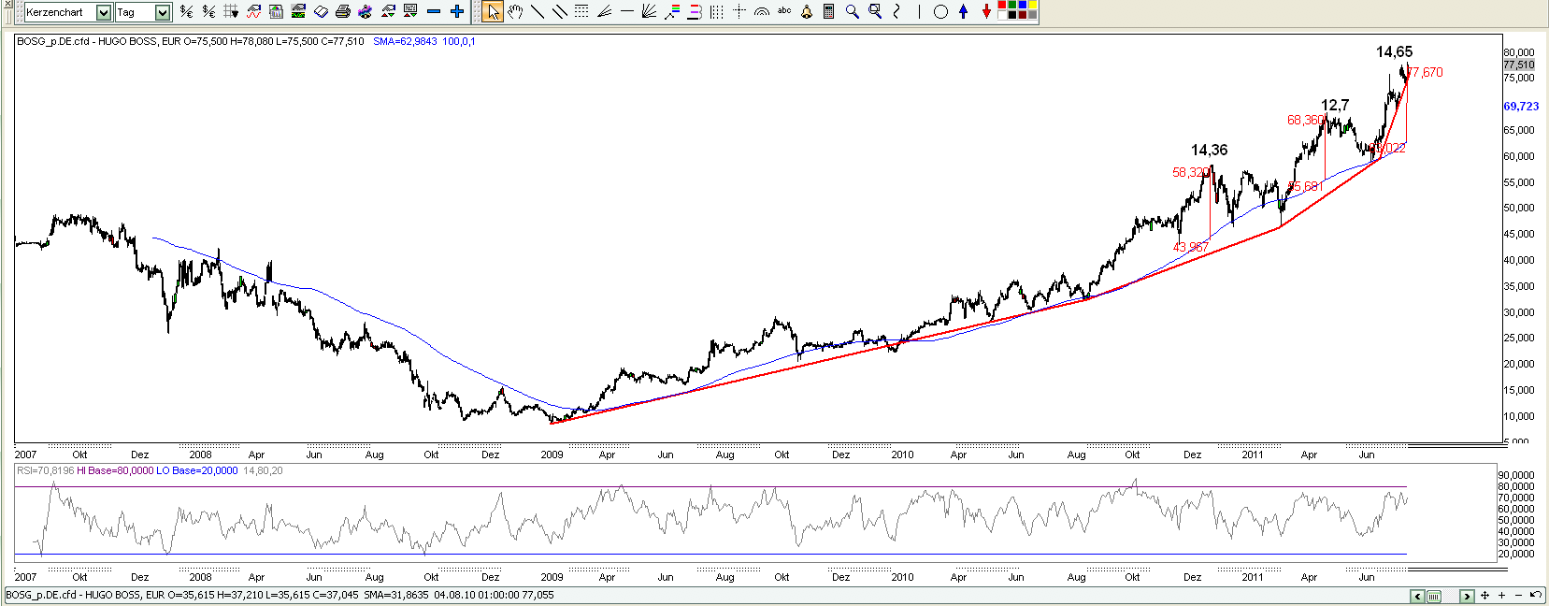This screenshot has width=1549, height=606.
Task: Open the calculator tool
Action: (828, 11)
